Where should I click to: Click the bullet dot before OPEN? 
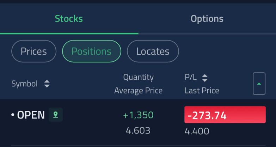(13, 115)
